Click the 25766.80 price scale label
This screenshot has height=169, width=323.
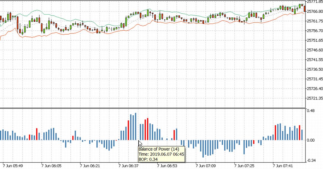(x=315, y=11)
